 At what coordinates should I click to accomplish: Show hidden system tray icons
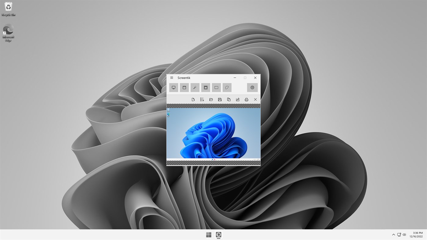(x=393, y=234)
